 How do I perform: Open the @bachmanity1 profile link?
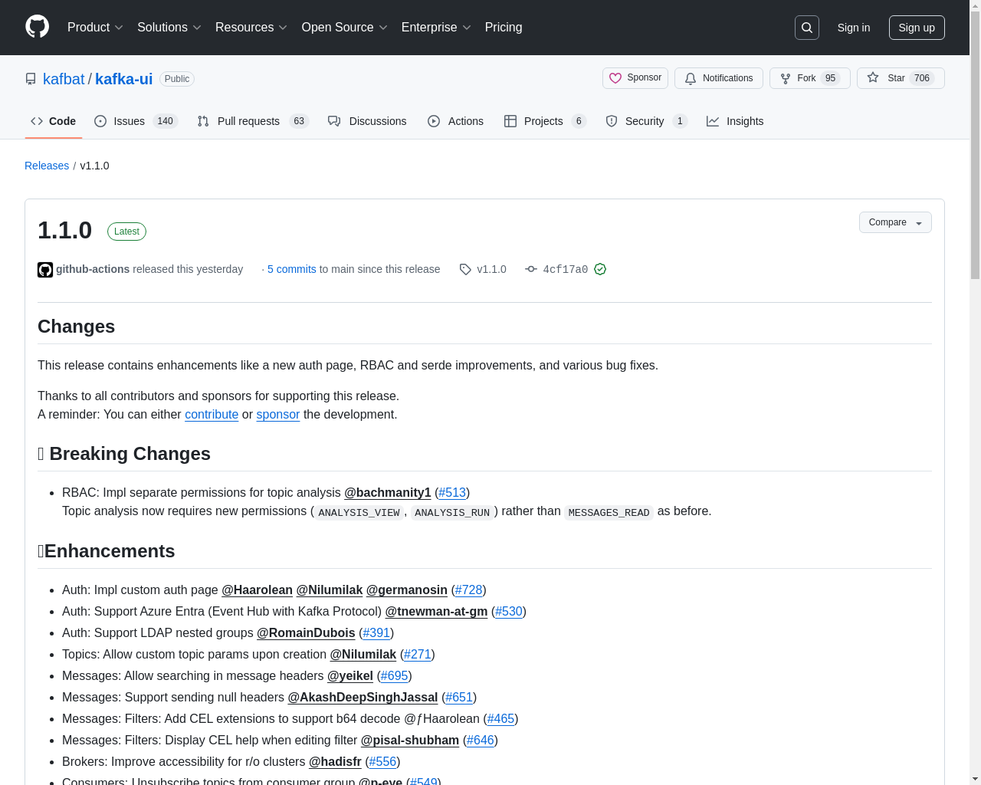tap(388, 492)
